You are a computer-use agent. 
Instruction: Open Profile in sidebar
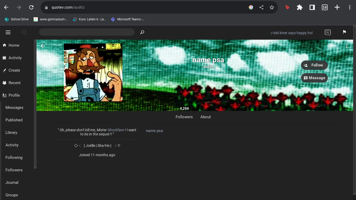11,95
